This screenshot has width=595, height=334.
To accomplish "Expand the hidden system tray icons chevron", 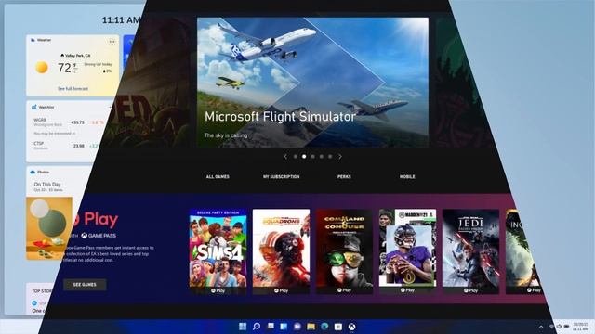I will pos(541,327).
